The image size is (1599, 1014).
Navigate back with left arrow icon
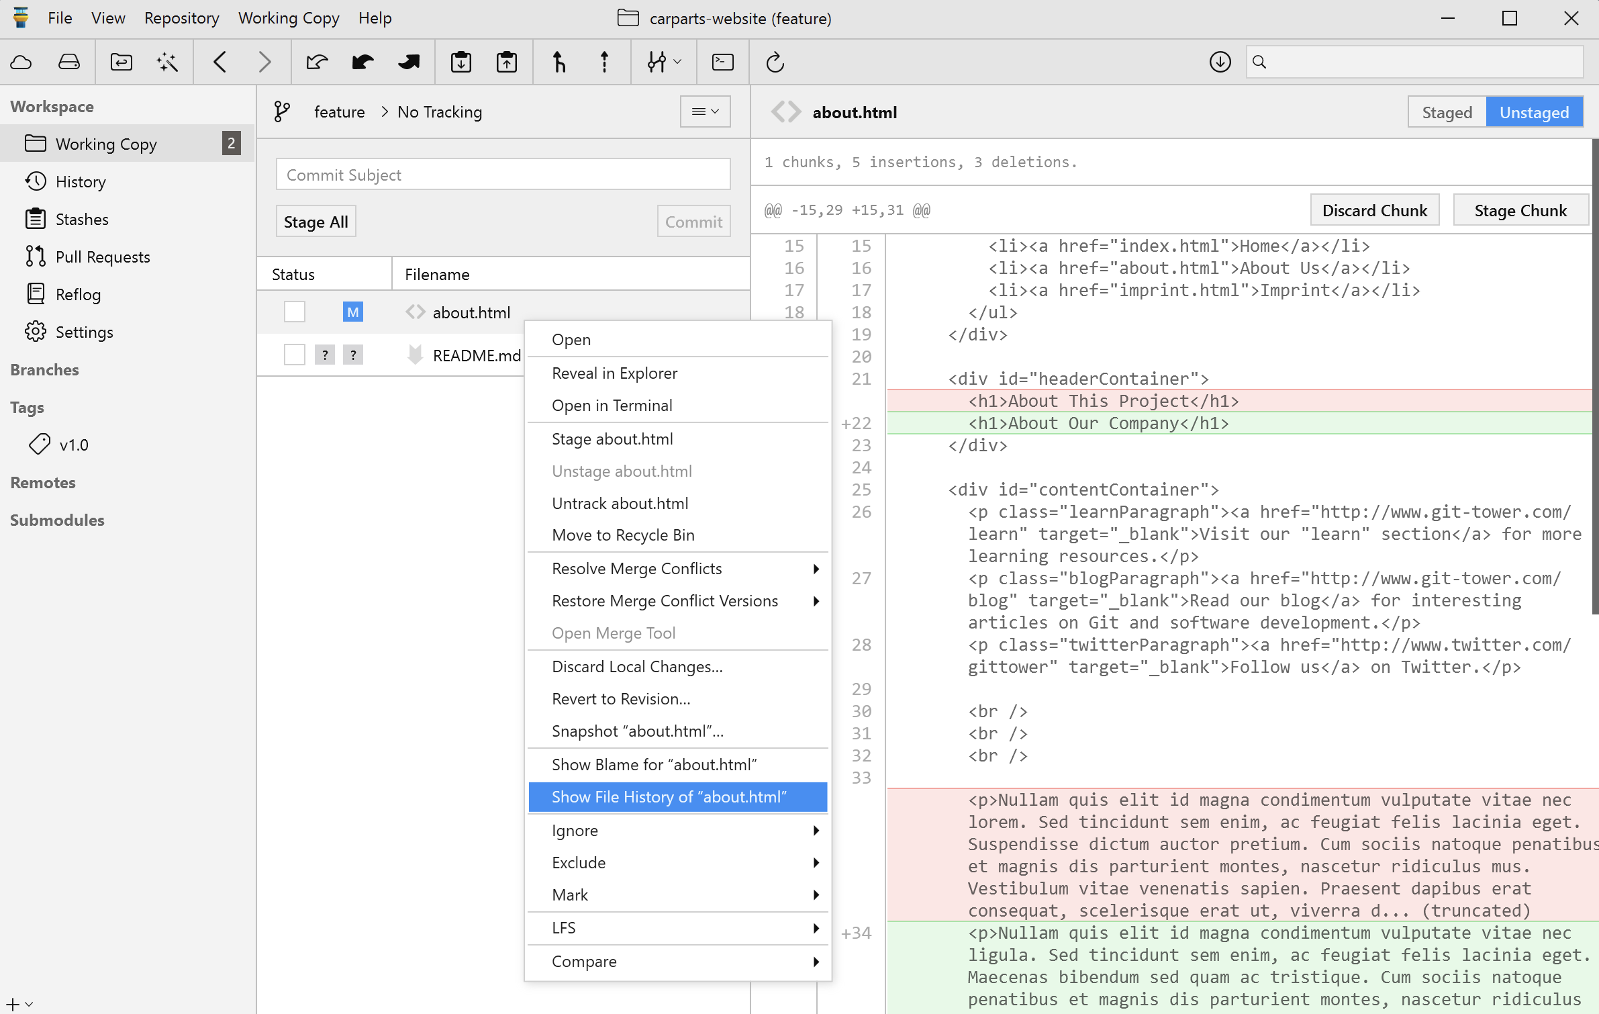tap(220, 62)
